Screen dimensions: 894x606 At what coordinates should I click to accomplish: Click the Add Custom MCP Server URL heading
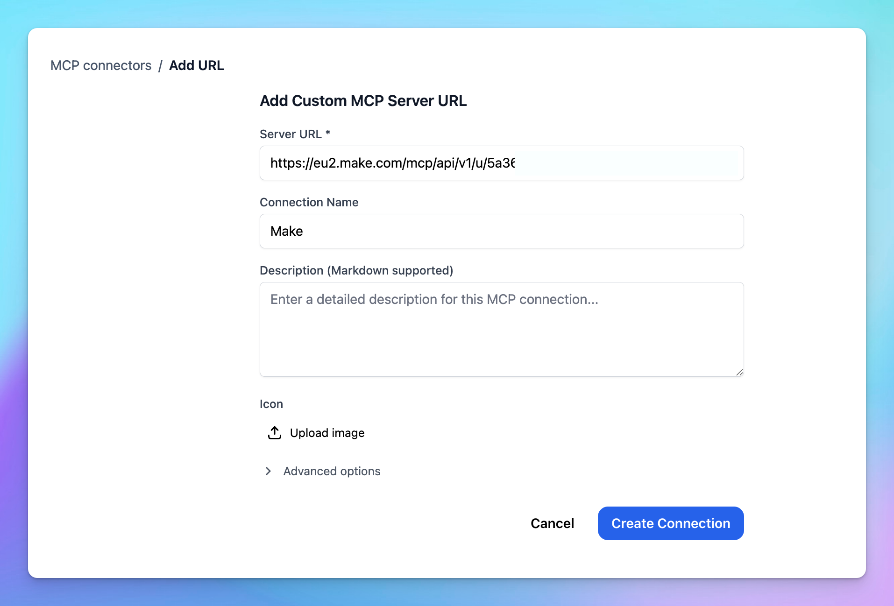[x=363, y=101]
